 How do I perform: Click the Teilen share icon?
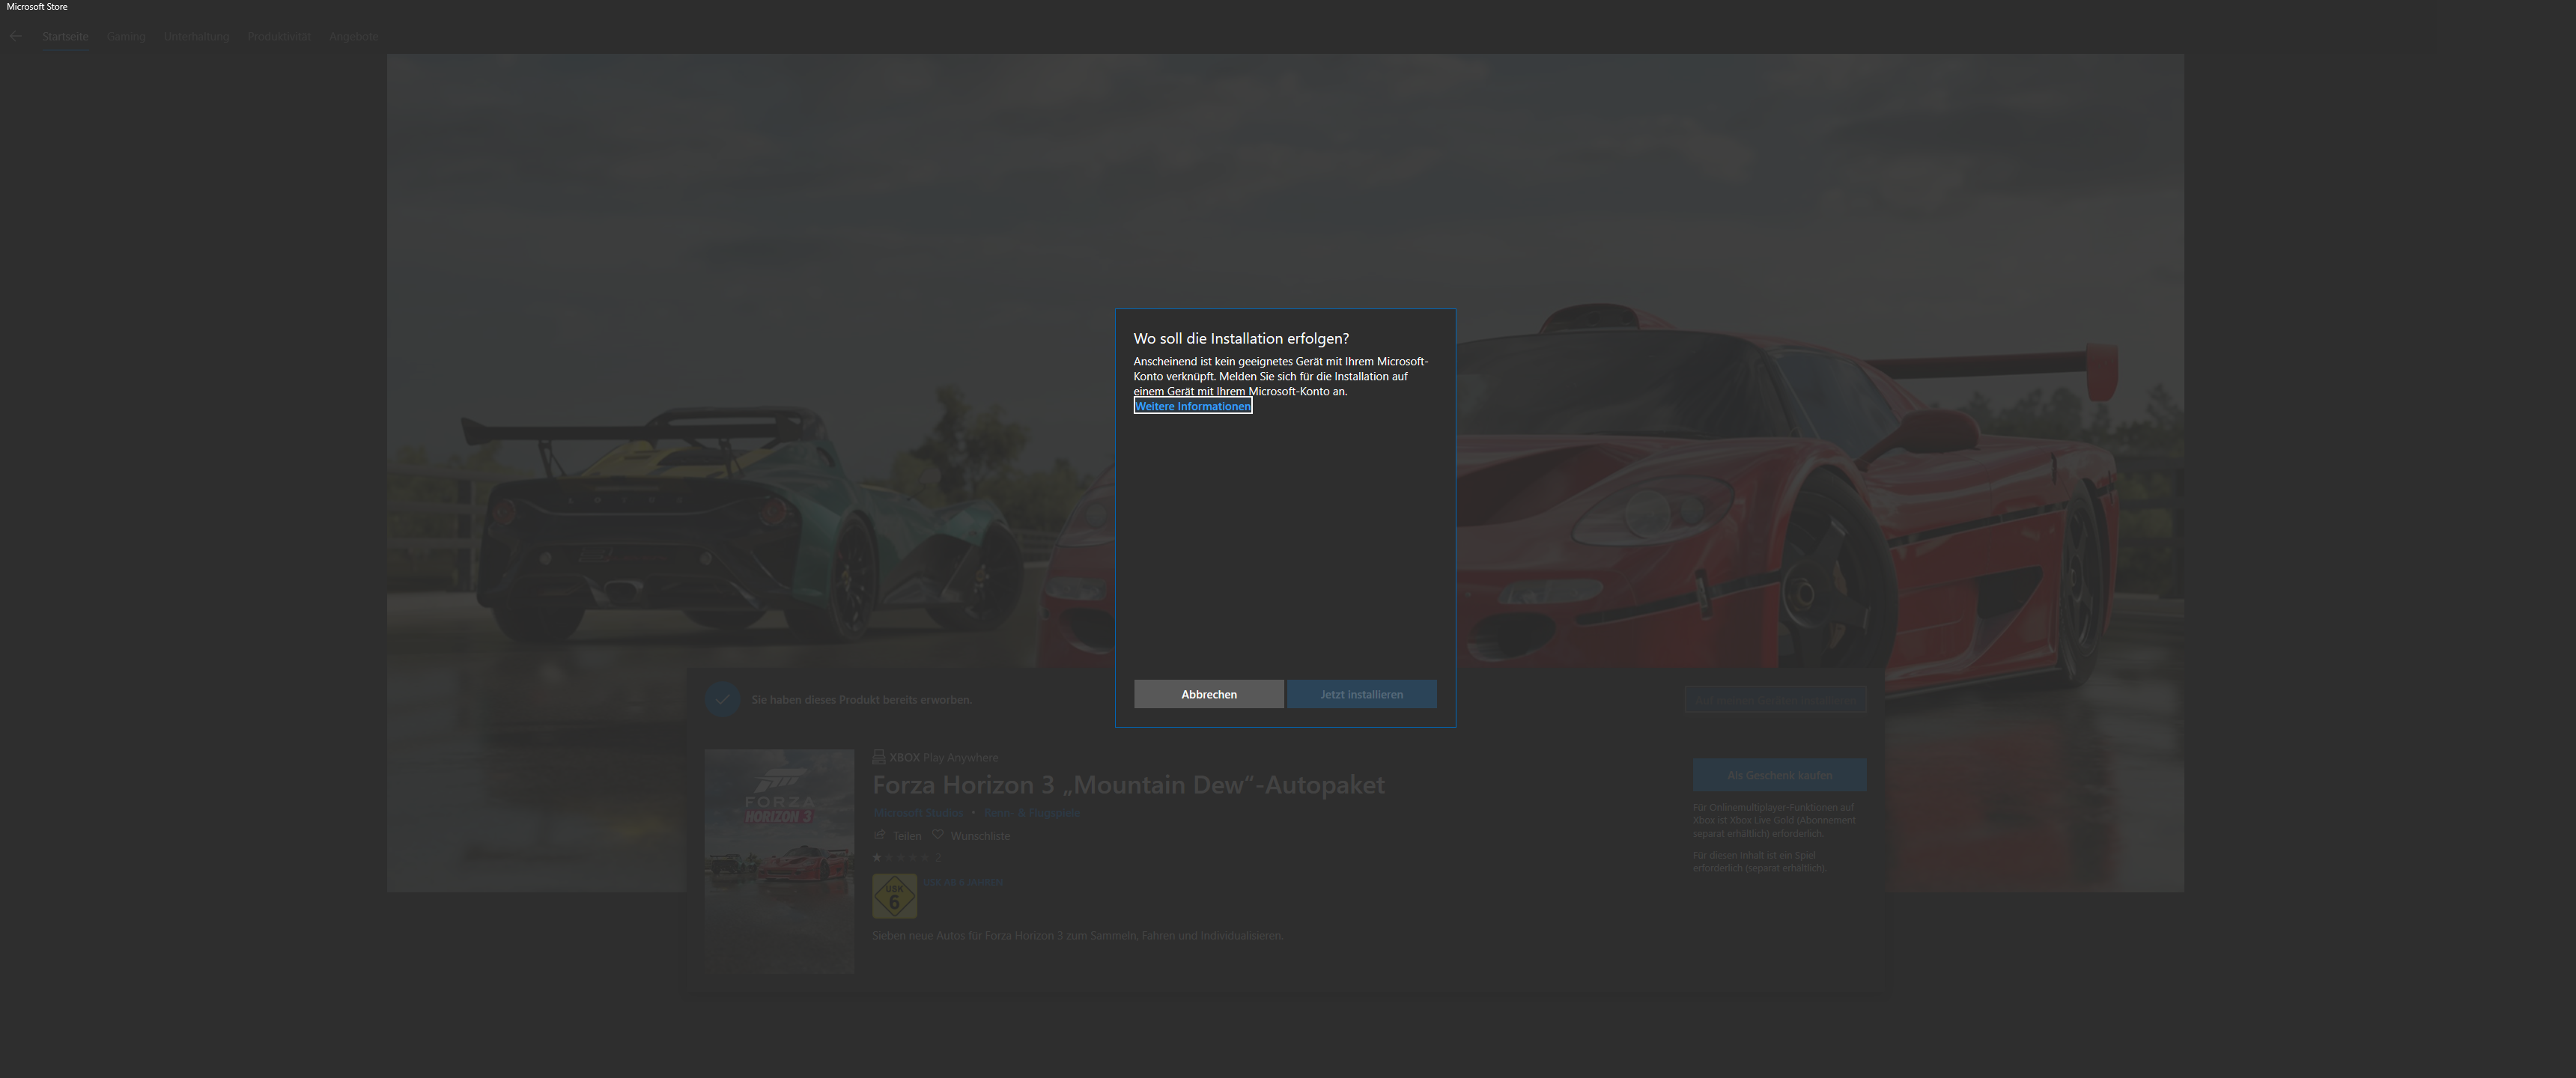pyautogui.click(x=880, y=835)
